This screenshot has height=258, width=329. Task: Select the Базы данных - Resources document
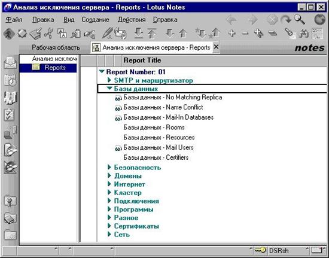click(x=159, y=138)
